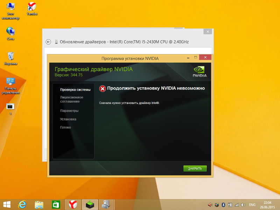Launch Internet Explorer from taskbar
The image size is (280, 210).
point(22,204)
